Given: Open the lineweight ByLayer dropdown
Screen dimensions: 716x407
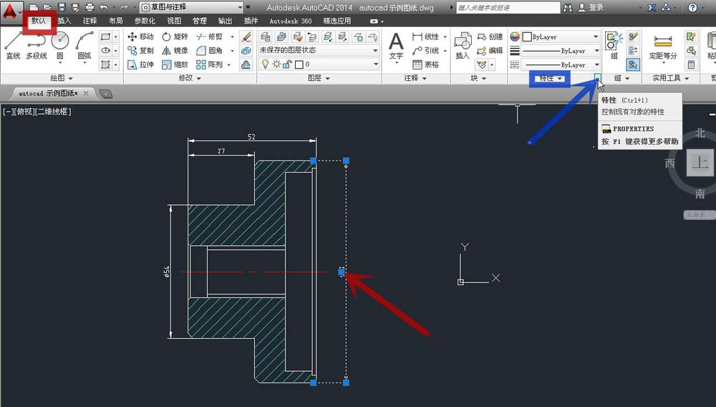Looking at the screenshot, I should click(x=561, y=51).
